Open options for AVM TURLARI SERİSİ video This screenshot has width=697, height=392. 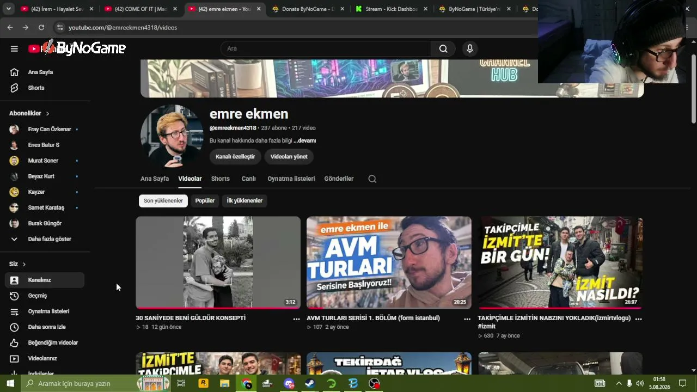[x=467, y=319]
